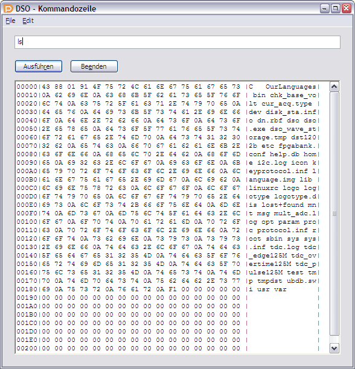
Task: Click the hex offset '00000'
Action: pos(27,87)
